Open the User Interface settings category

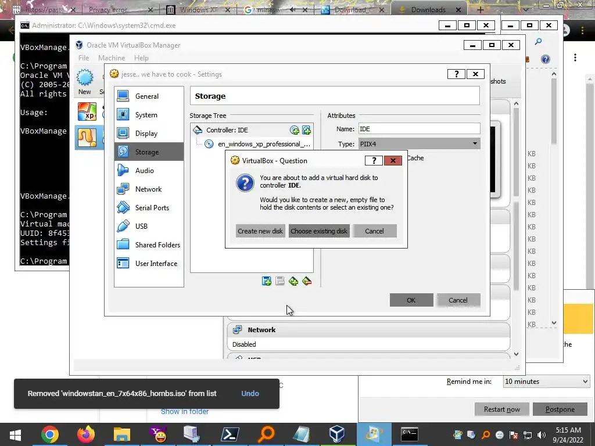pyautogui.click(x=149, y=264)
